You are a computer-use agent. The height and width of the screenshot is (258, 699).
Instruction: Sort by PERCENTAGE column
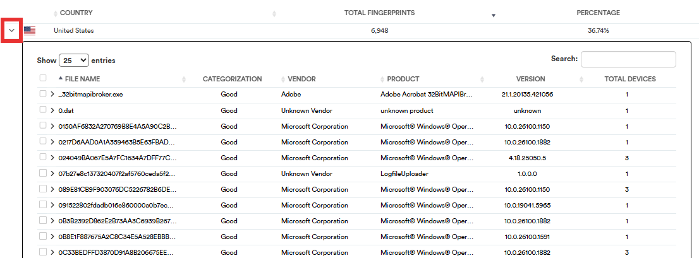point(599,13)
